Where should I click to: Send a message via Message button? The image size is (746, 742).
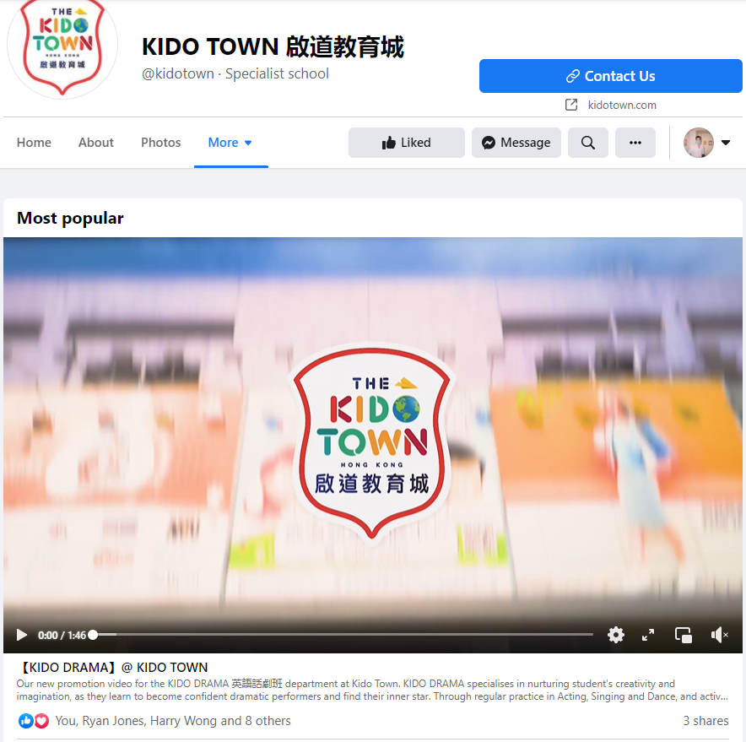coord(516,143)
